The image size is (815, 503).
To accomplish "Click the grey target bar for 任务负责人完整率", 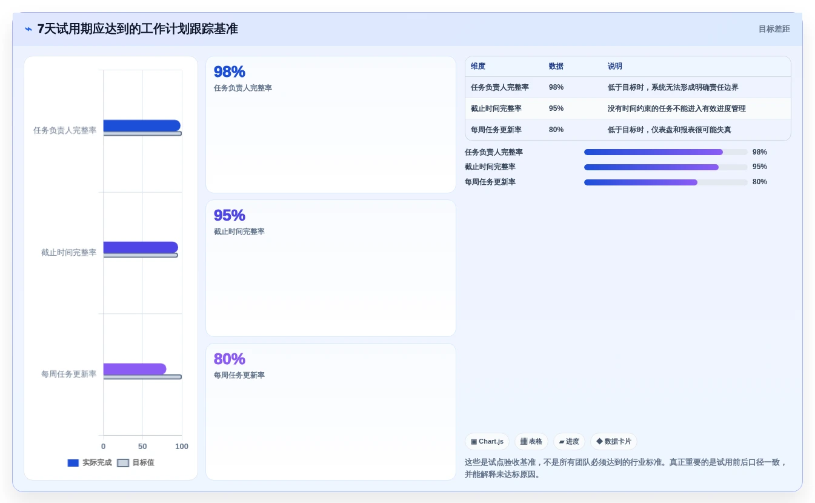I will click(142, 133).
